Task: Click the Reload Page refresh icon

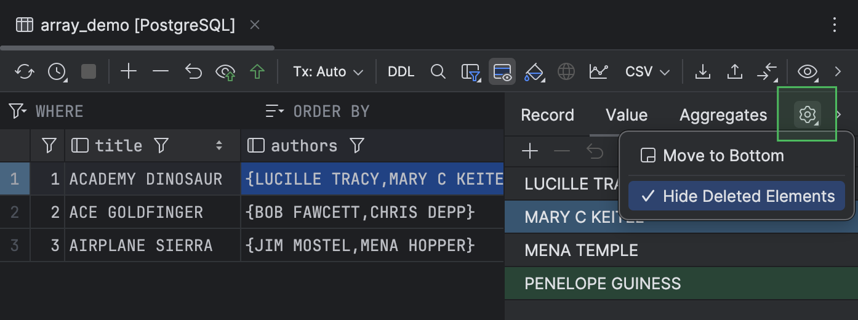Action: pyautogui.click(x=25, y=71)
